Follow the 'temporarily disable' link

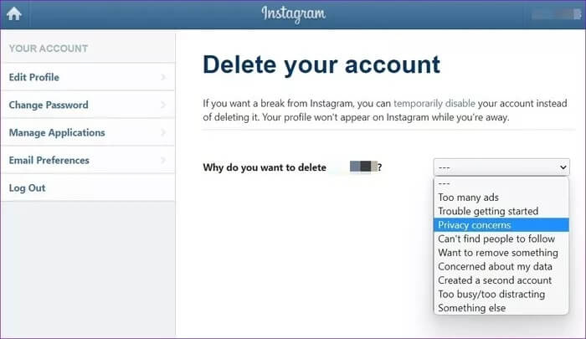click(x=434, y=103)
